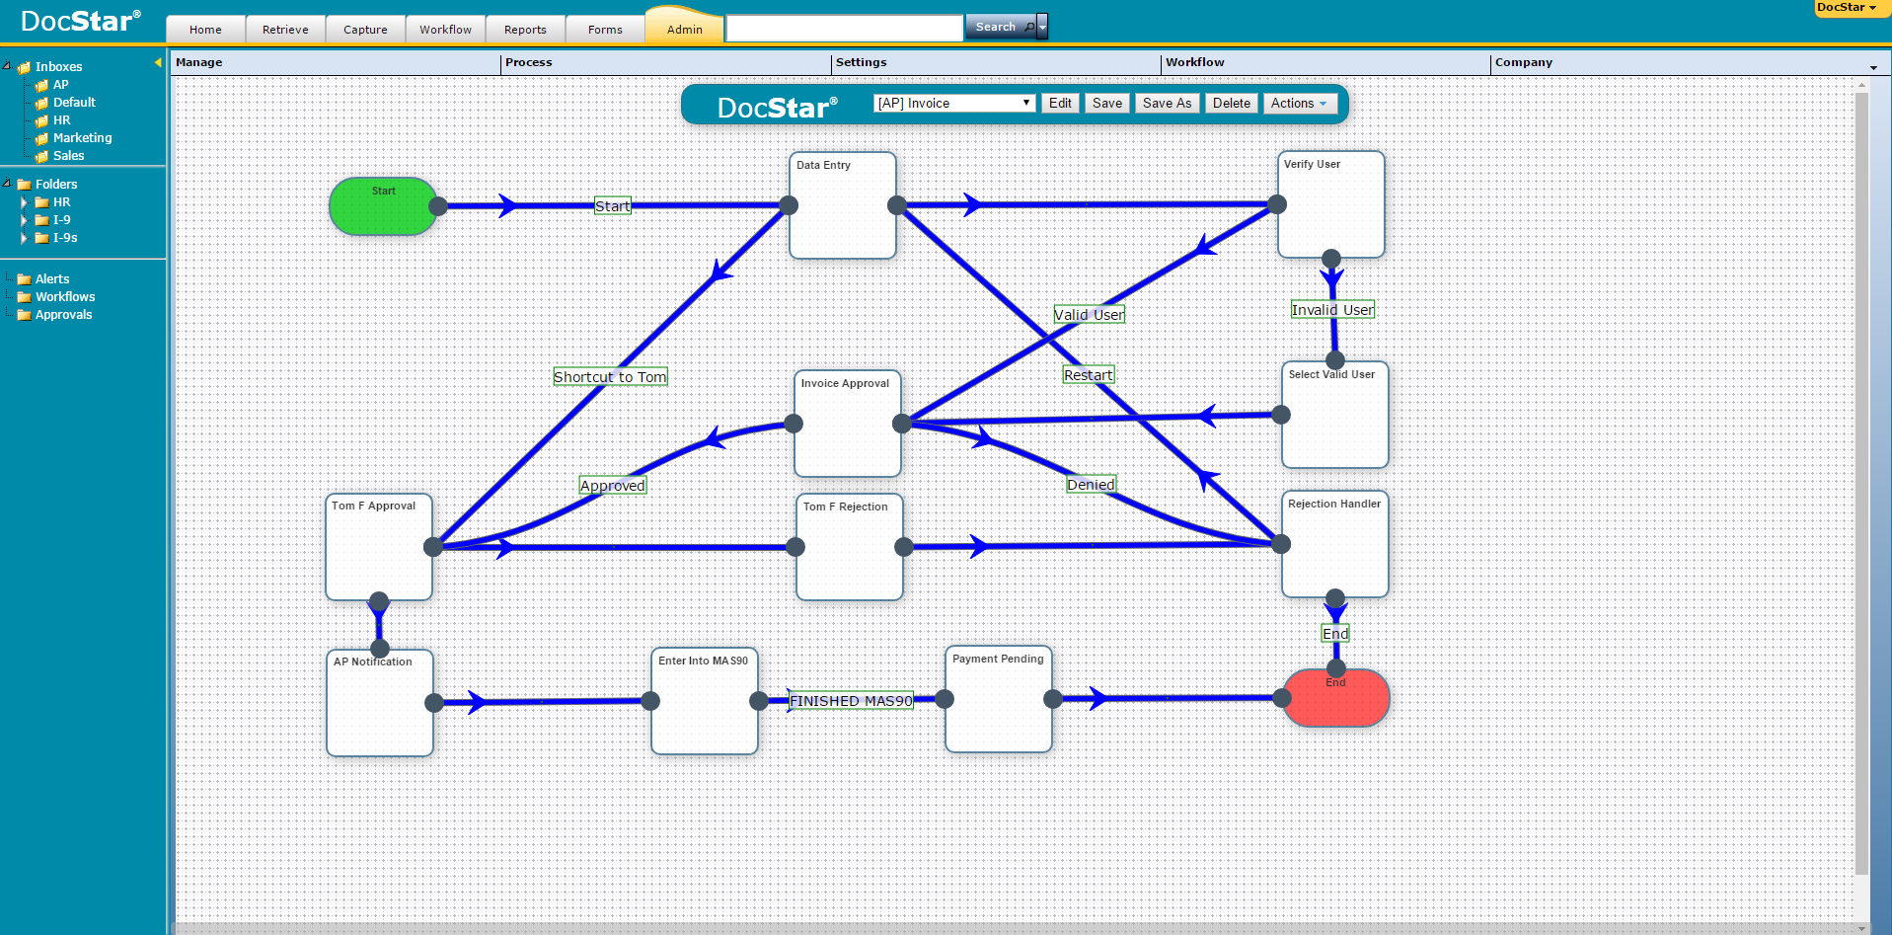Select the red End workflow node
1892x935 pixels.
[x=1335, y=703]
